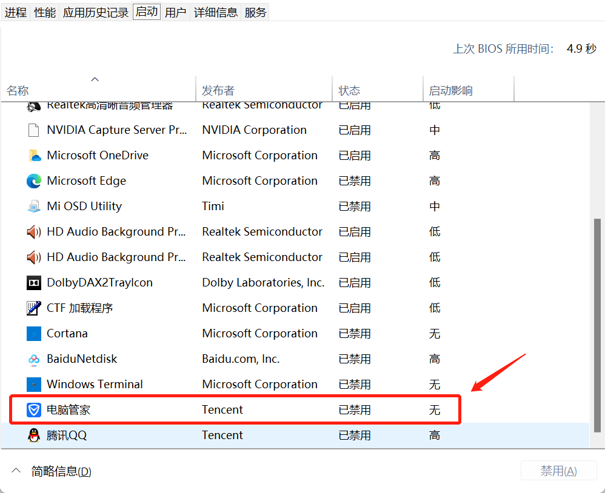Select the Mi OSD Utility row name
Image resolution: width=605 pixels, height=493 pixels.
[x=84, y=207]
